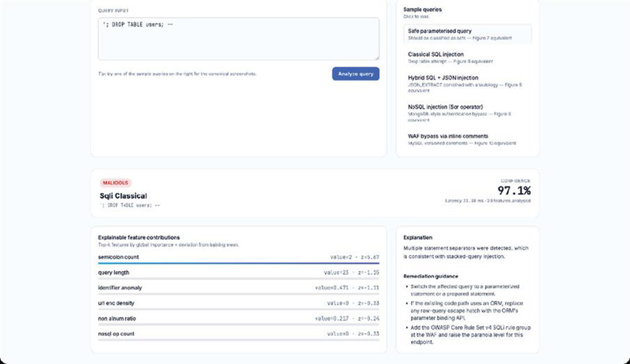Image resolution: width=630 pixels, height=364 pixels.
Task: Click the semicolon count contribution bar
Action: [239, 263]
